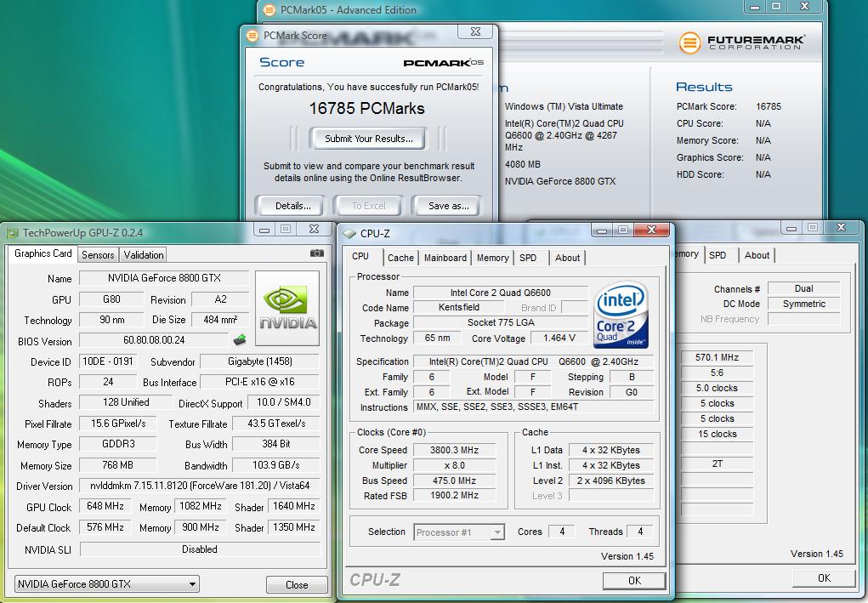This screenshot has height=603, width=868.
Task: Click the Code Name Kentsfield field
Action: tap(459, 307)
